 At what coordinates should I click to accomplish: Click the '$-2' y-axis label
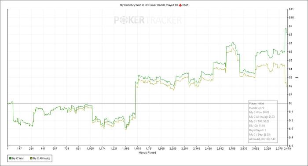tap(291, 120)
